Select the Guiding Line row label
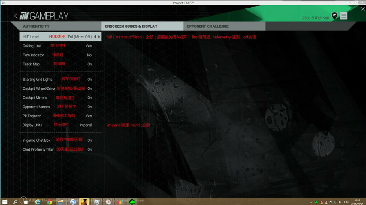This screenshot has height=205, width=366. pyautogui.click(x=32, y=46)
